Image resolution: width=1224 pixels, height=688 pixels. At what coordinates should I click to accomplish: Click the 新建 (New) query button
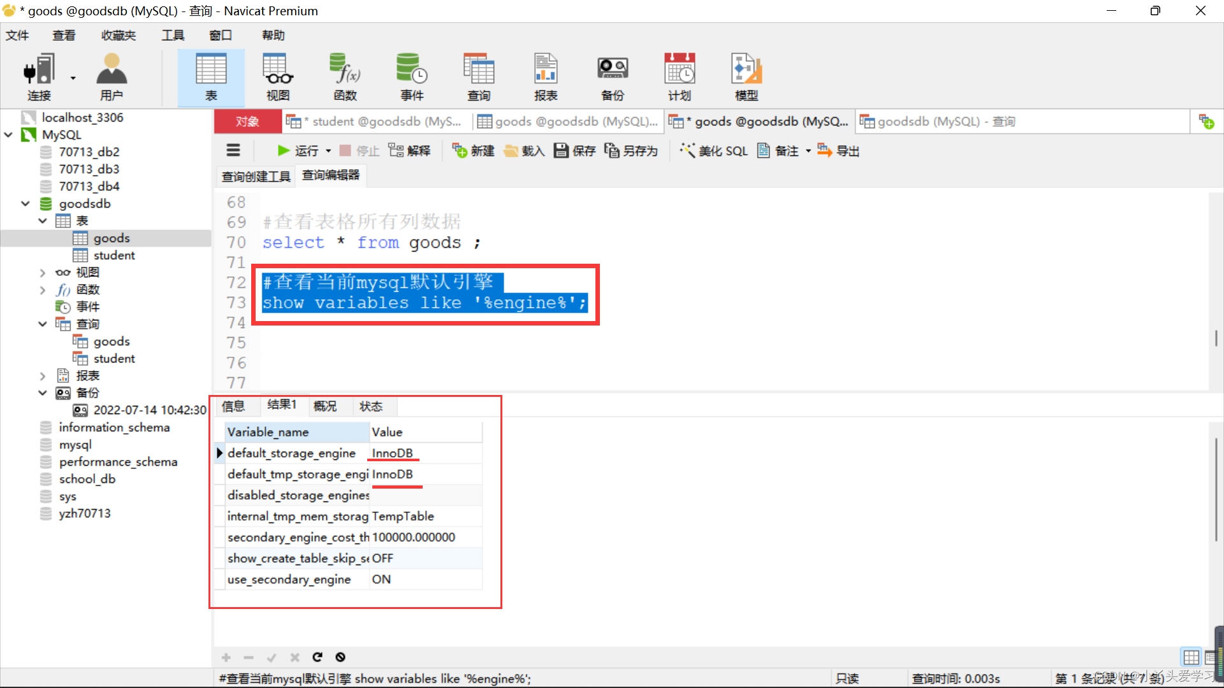[x=474, y=150]
